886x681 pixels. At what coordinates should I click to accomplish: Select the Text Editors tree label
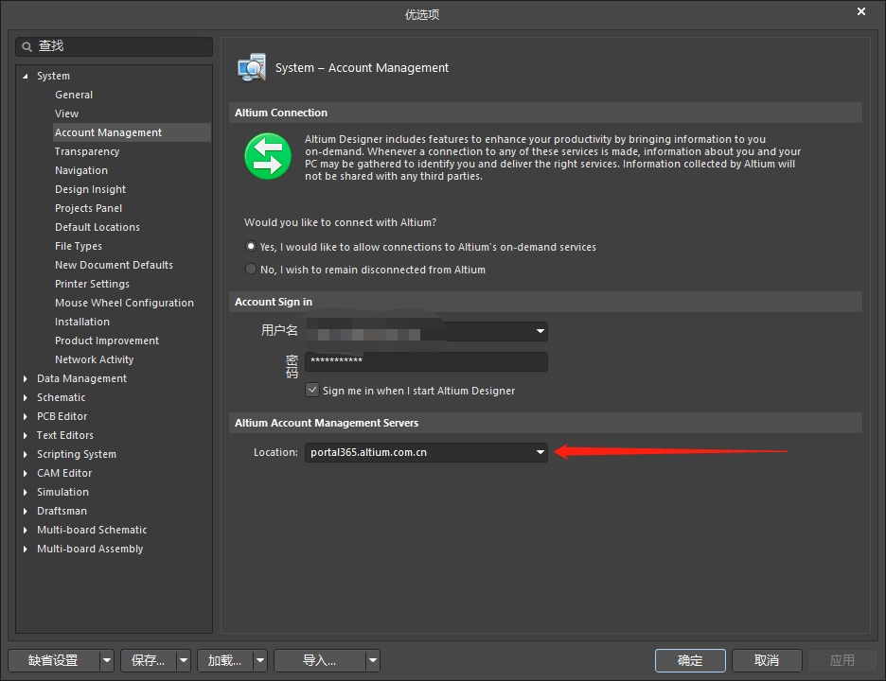(65, 435)
